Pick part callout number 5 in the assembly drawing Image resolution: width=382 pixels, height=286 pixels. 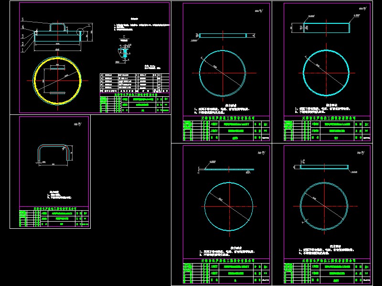(x=22, y=20)
